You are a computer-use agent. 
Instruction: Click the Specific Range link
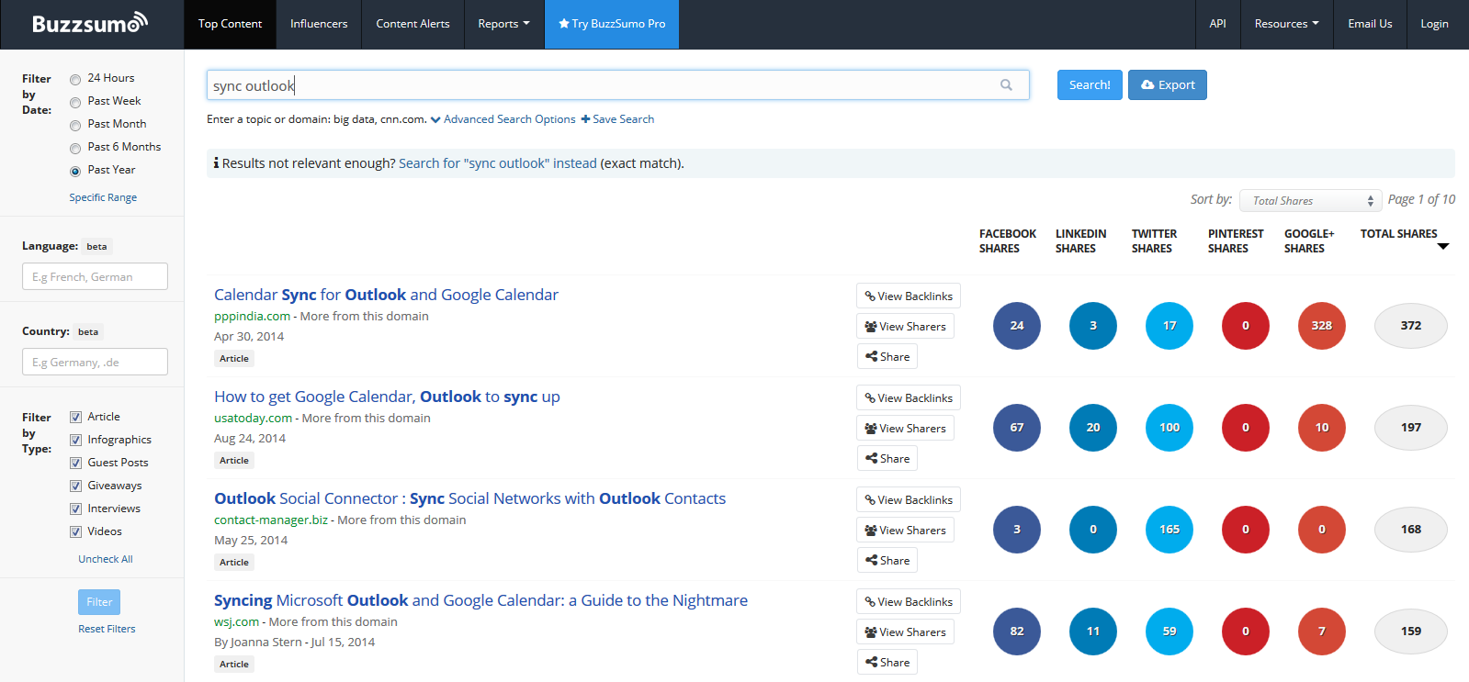pyautogui.click(x=103, y=197)
